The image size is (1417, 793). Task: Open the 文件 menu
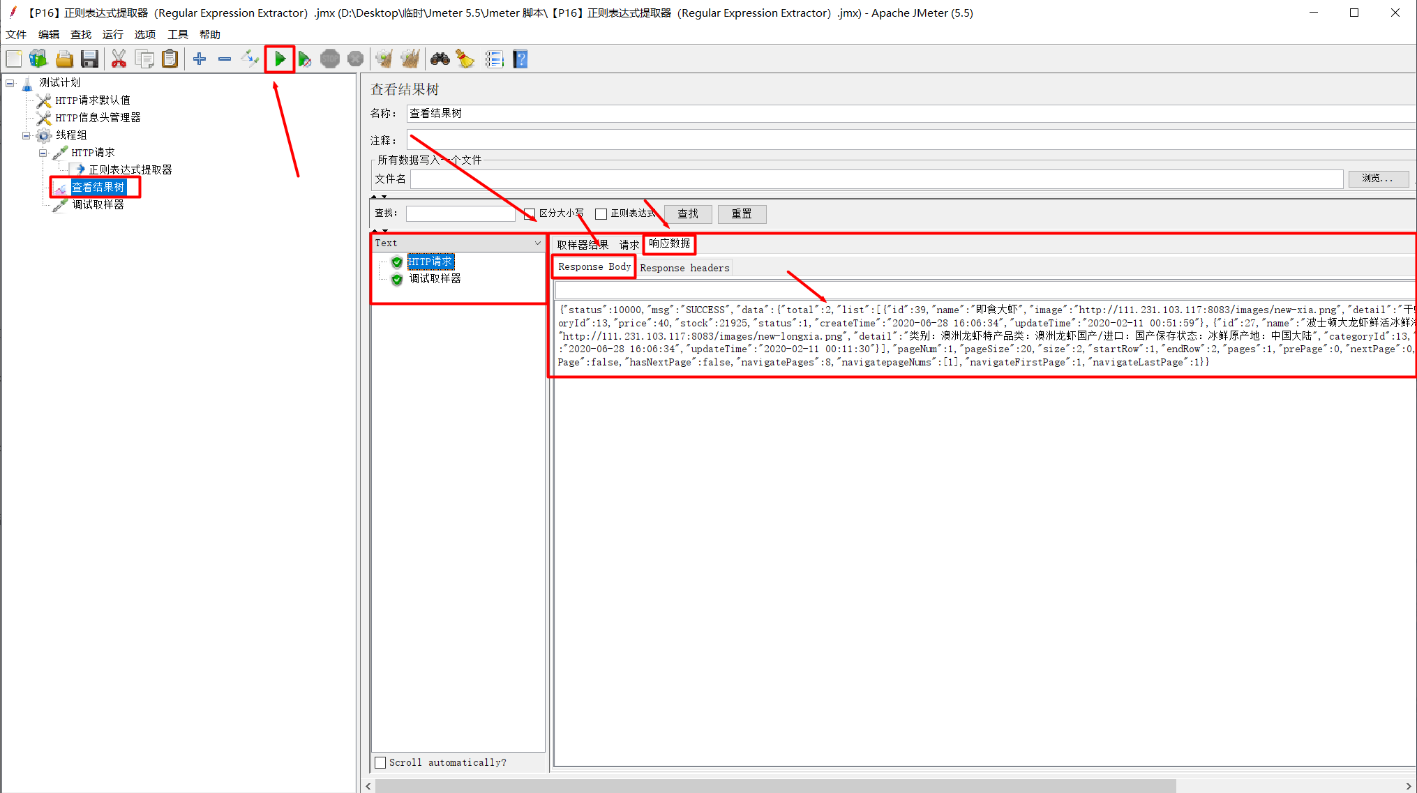(16, 34)
